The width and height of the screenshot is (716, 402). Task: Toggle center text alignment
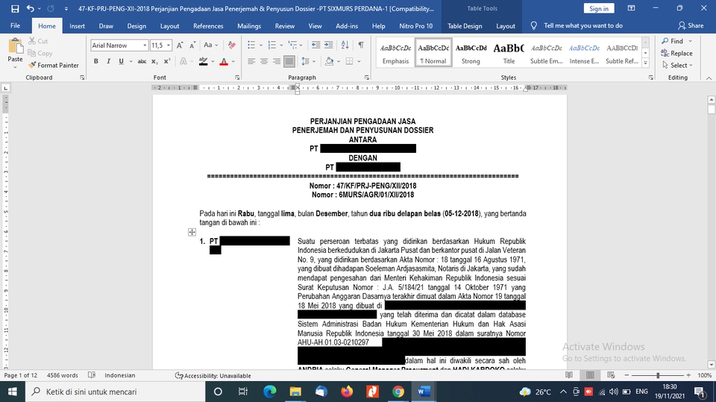(264, 61)
